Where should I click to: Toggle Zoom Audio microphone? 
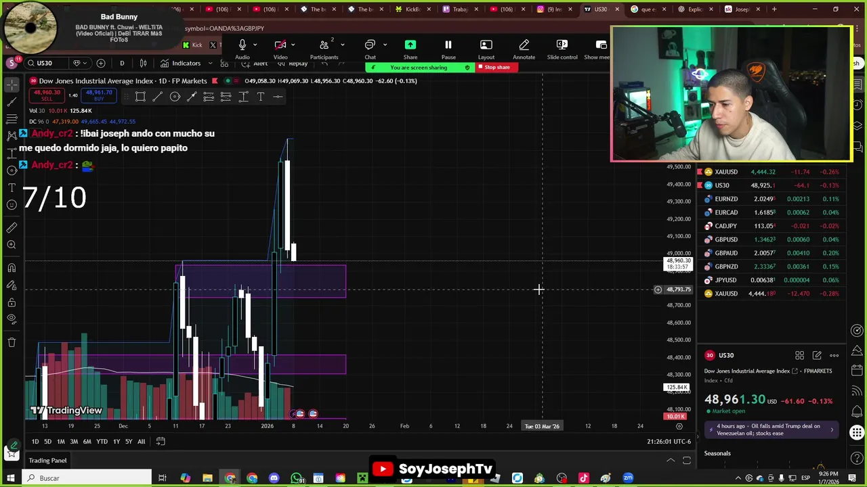(242, 49)
